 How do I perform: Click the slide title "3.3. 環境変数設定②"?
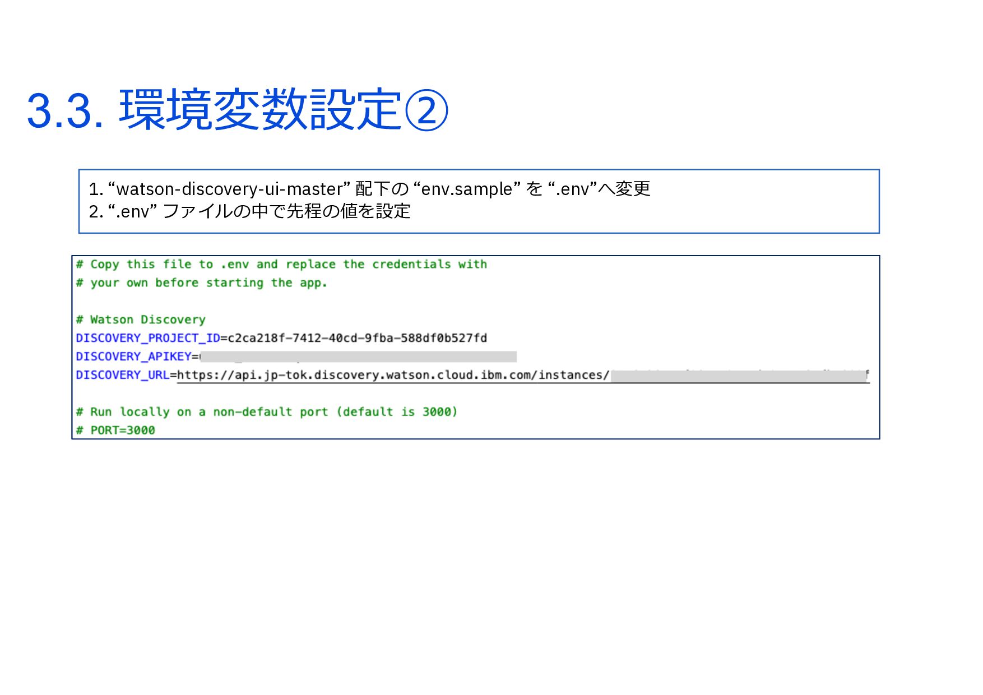click(x=238, y=110)
